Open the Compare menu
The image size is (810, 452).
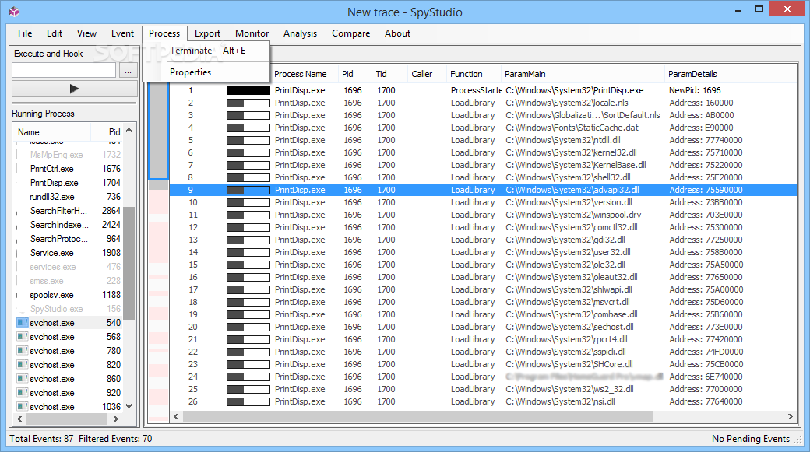[350, 33]
